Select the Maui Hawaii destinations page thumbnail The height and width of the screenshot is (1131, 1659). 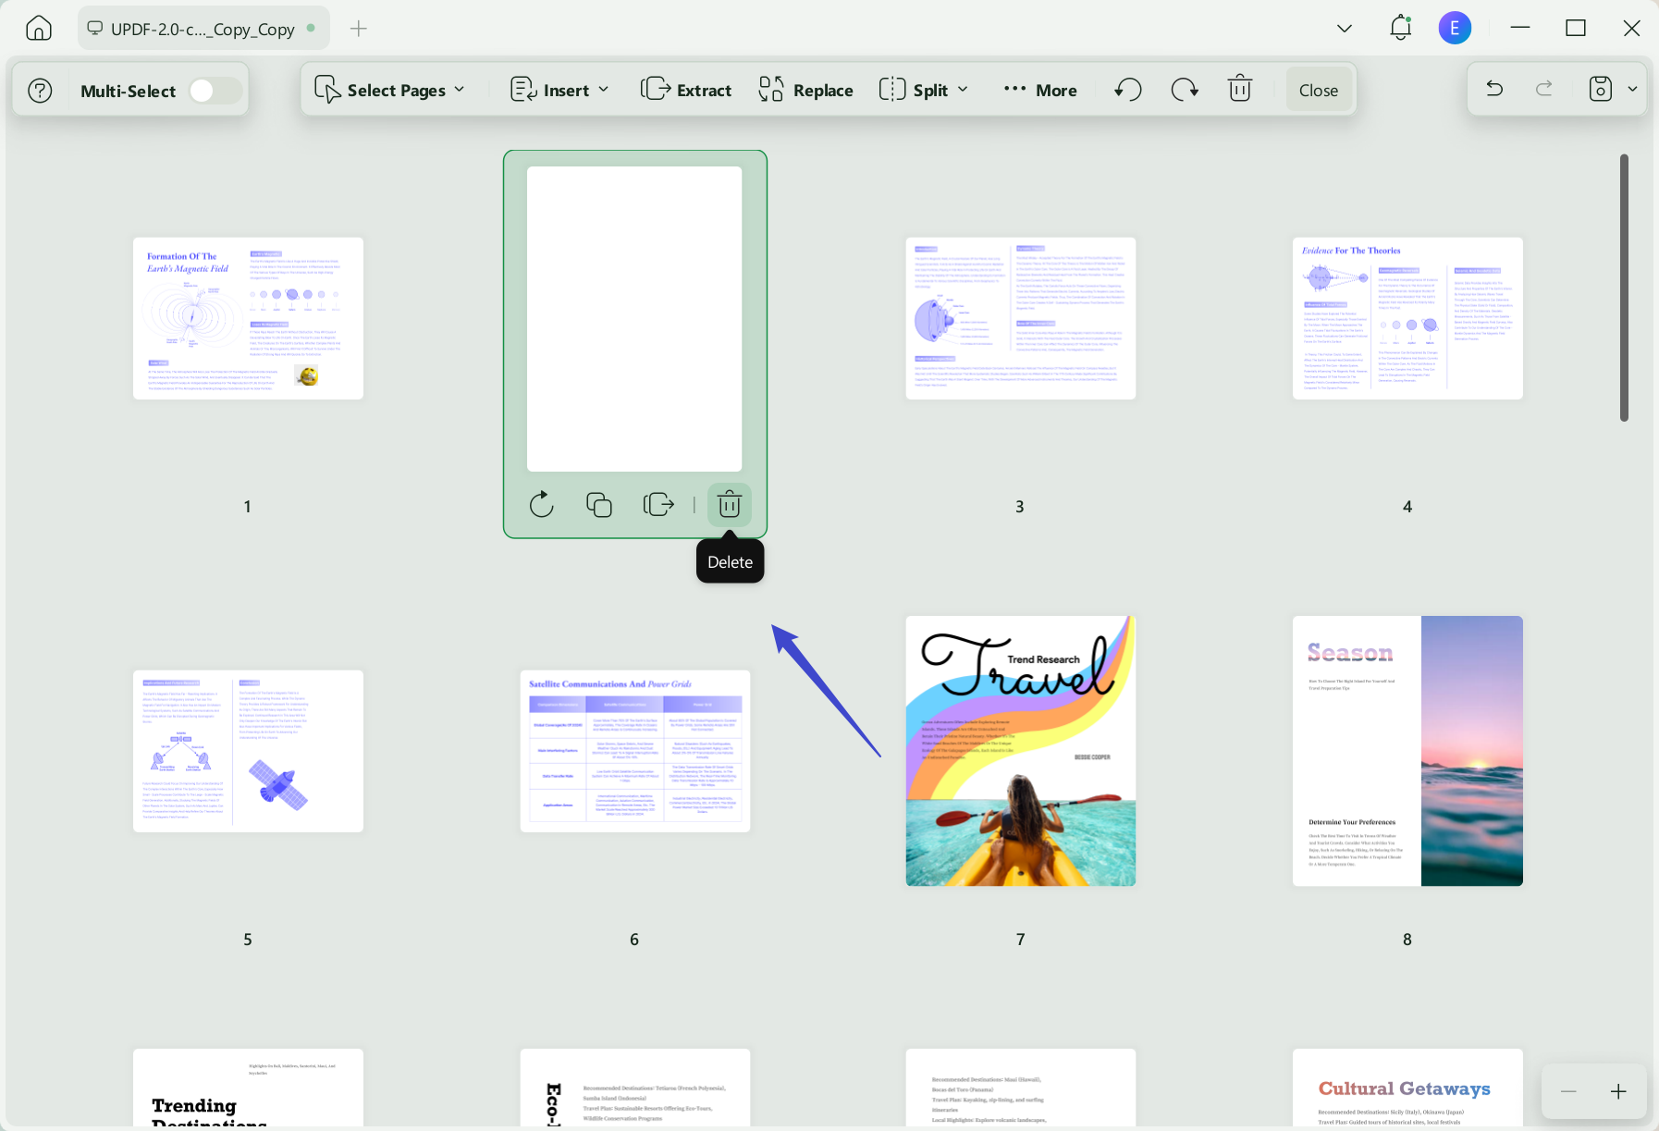click(1020, 1088)
